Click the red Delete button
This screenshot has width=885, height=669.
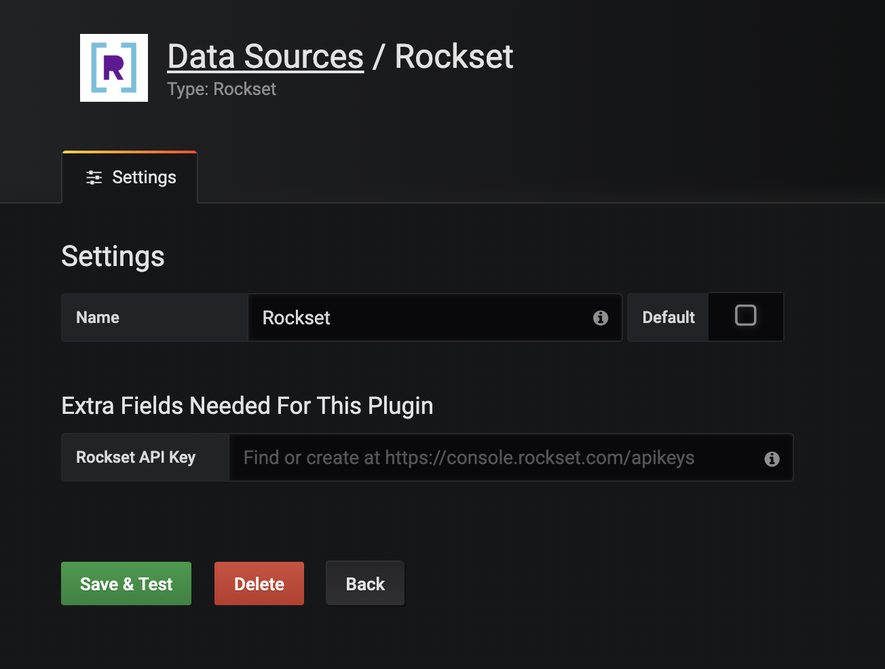point(259,584)
